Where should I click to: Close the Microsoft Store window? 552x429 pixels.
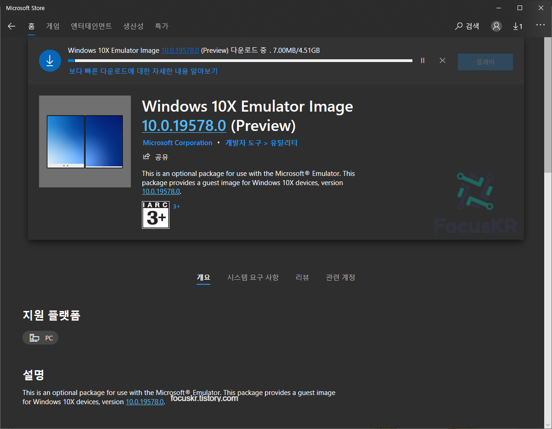541,8
